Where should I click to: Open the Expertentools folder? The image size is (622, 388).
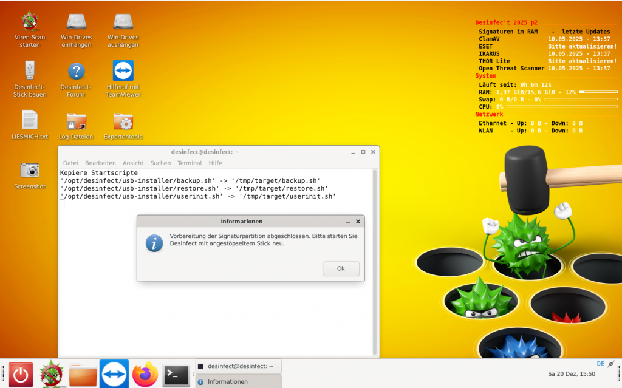click(x=123, y=121)
